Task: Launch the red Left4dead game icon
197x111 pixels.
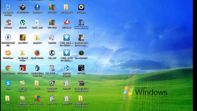Action: click(66, 23)
